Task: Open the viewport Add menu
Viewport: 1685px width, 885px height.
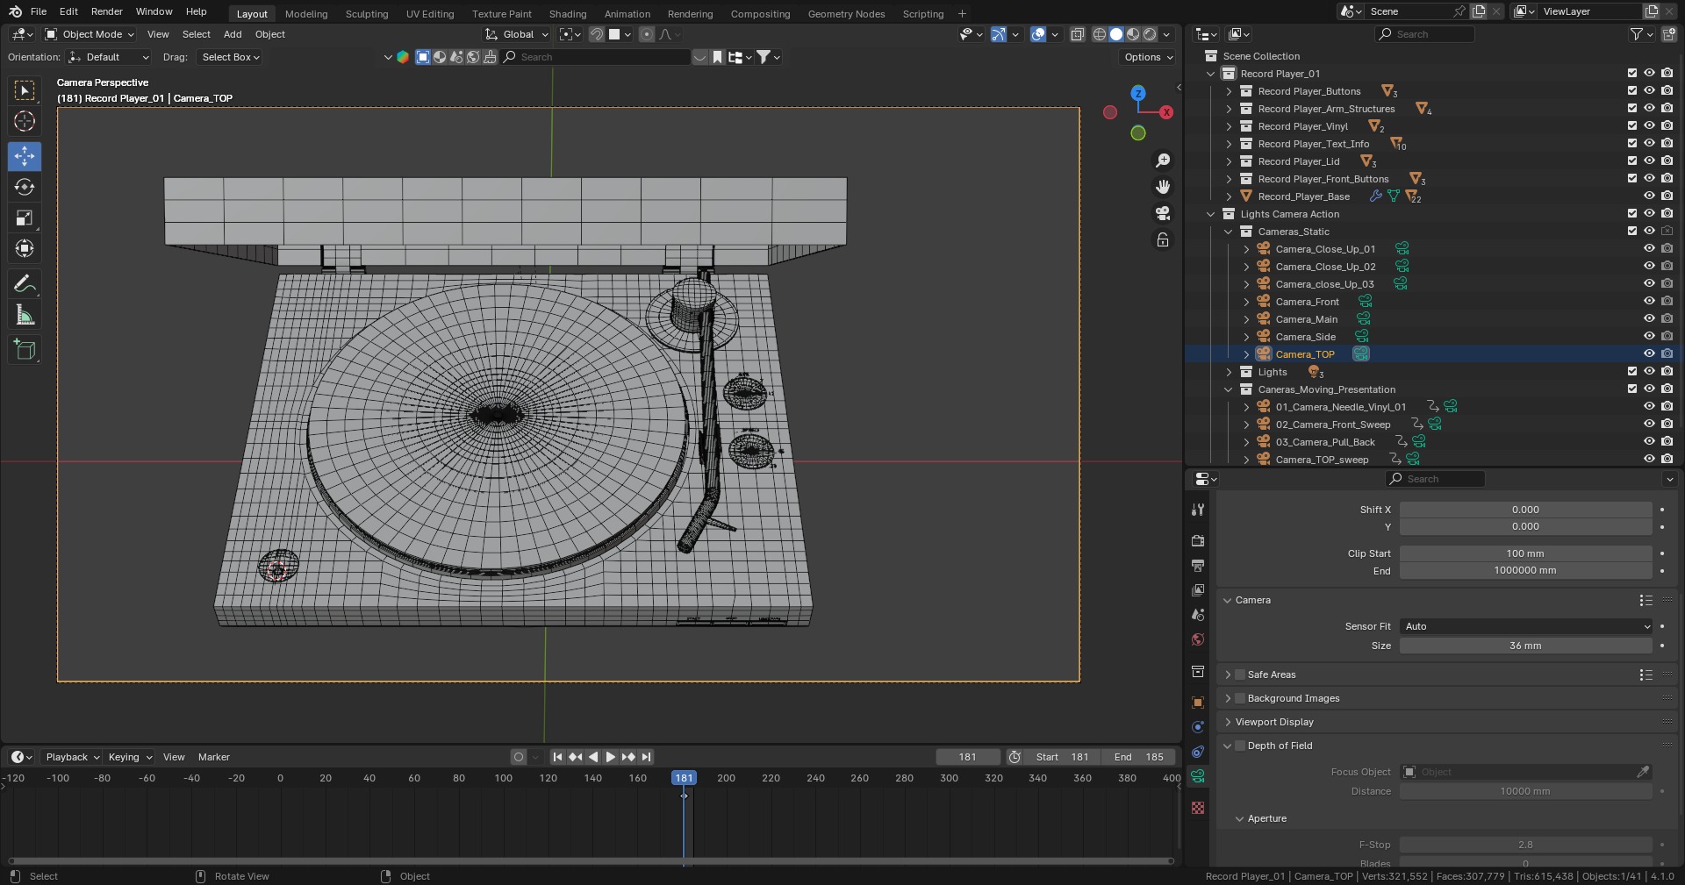Action: 233,34
